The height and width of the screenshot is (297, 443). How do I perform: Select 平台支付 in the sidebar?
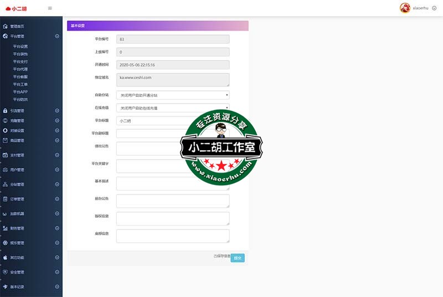[20, 62]
